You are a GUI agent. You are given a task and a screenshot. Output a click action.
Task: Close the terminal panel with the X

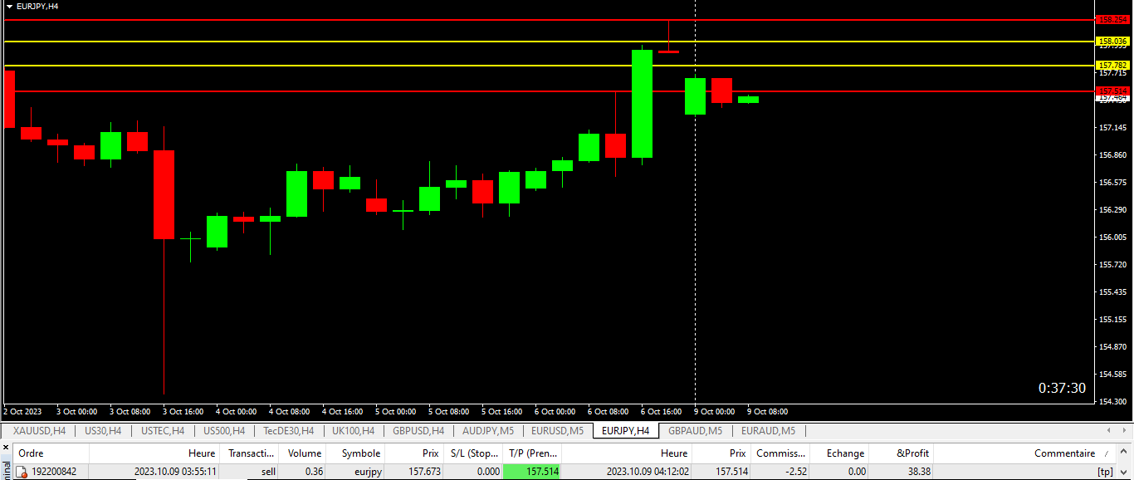point(7,448)
